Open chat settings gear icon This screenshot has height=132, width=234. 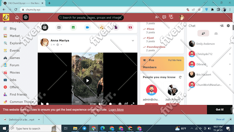tap(228, 26)
